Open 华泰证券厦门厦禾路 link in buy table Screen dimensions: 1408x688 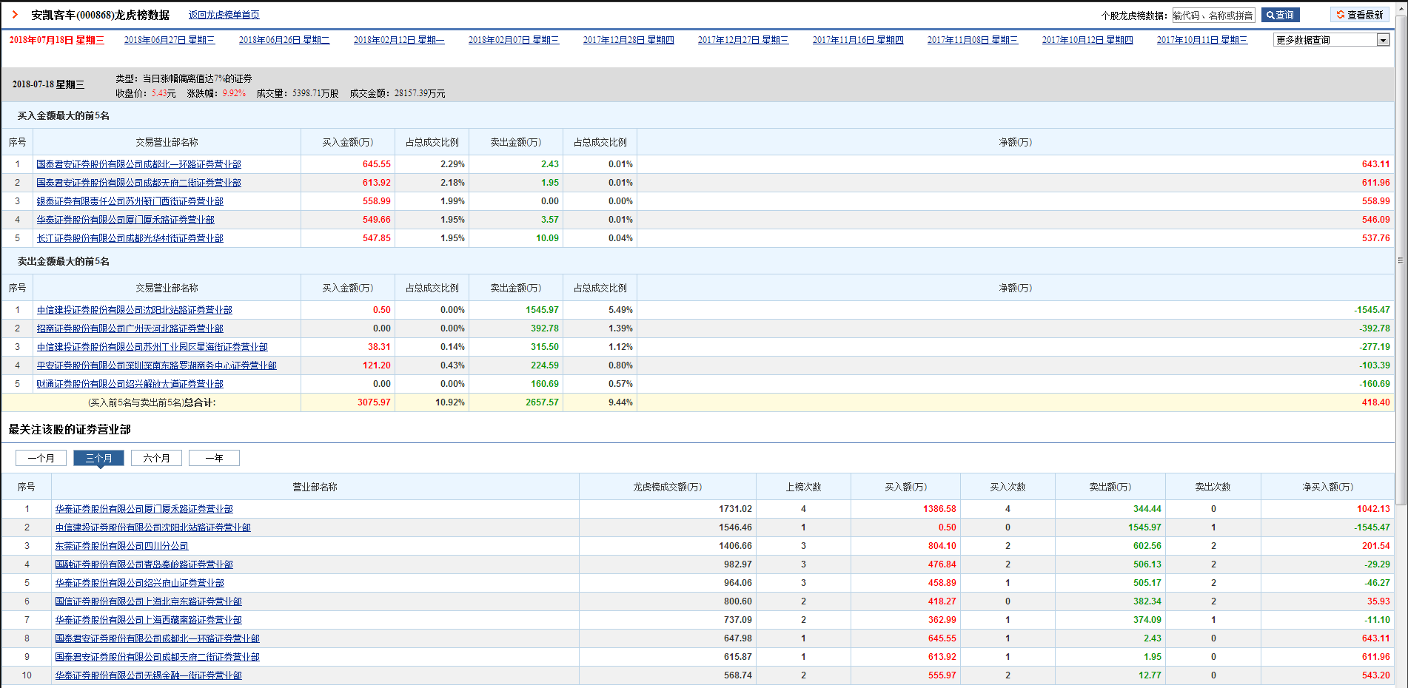125,220
